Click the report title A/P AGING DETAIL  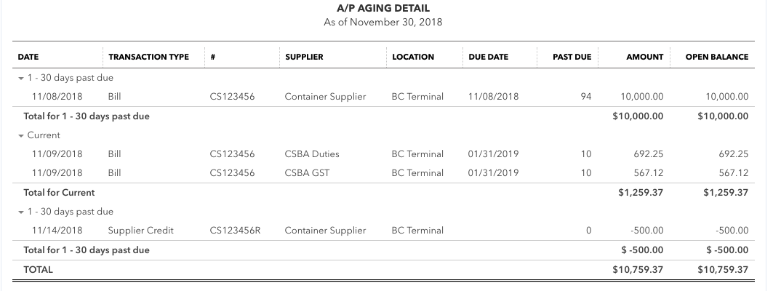point(383,9)
